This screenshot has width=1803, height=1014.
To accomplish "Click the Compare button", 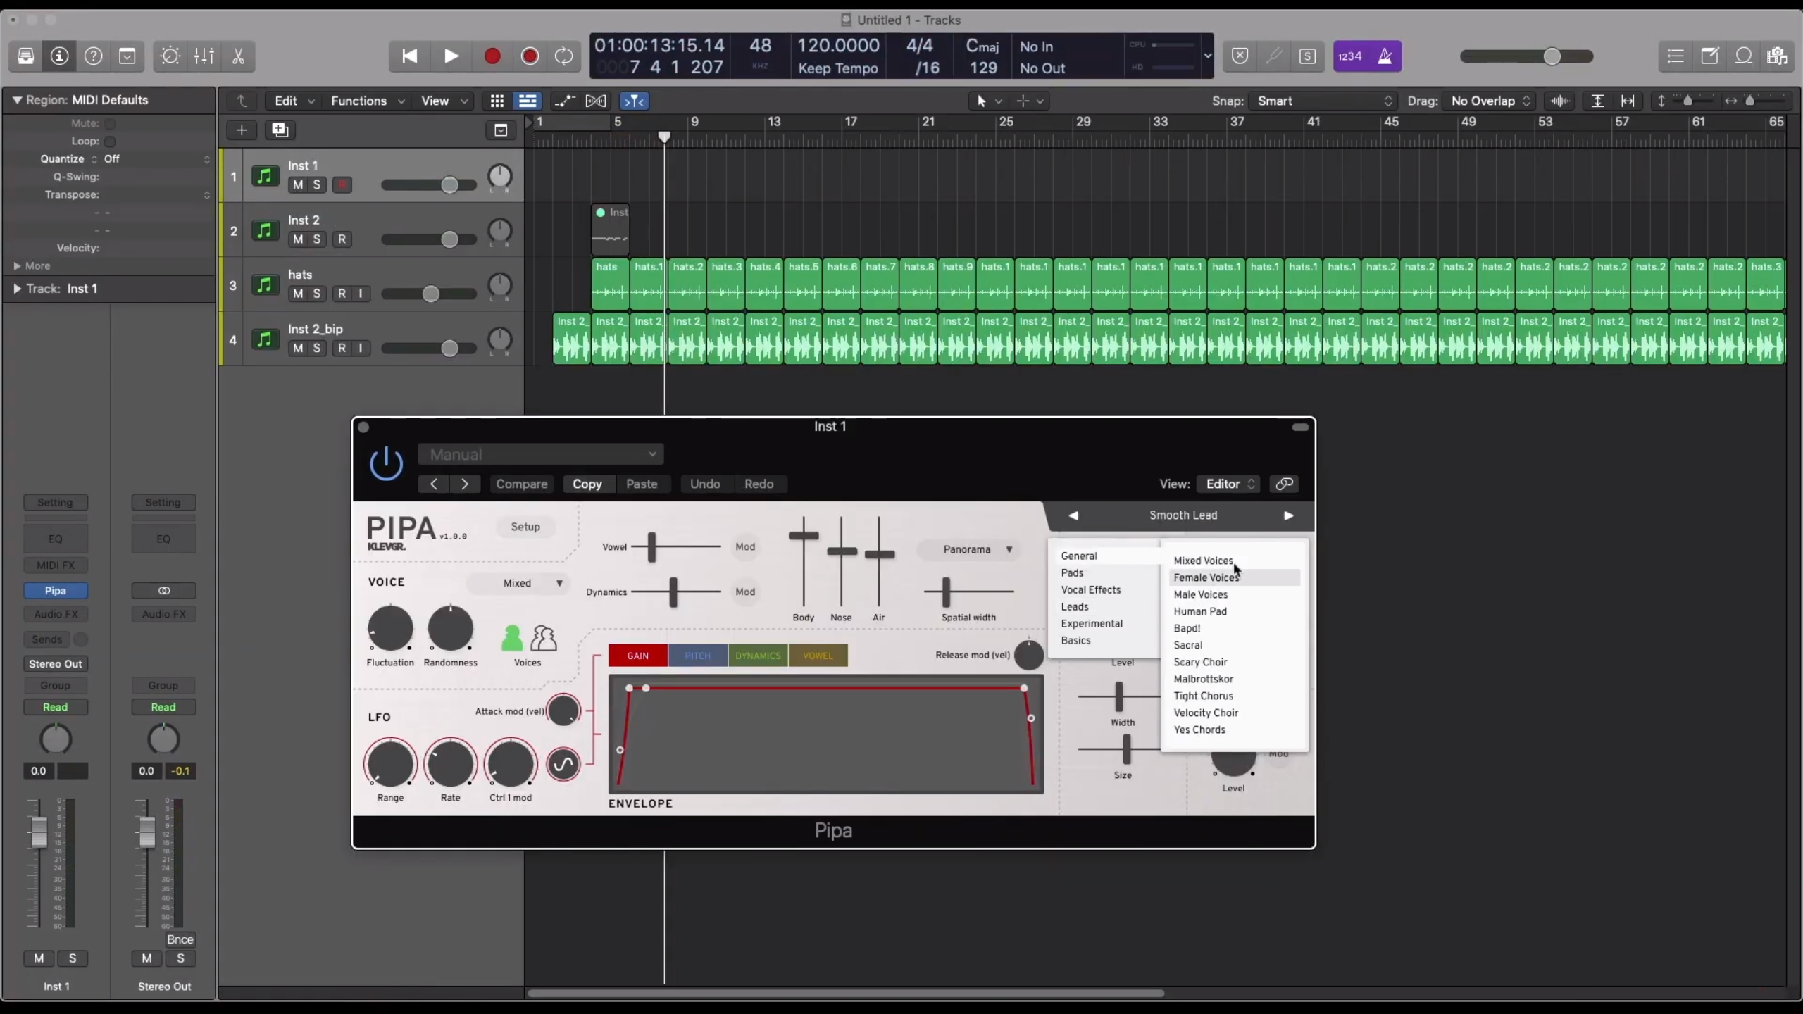I will [521, 484].
